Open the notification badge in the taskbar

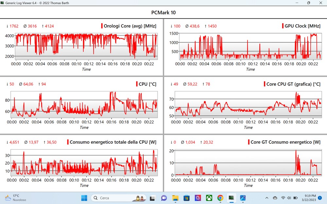[x=320, y=198]
